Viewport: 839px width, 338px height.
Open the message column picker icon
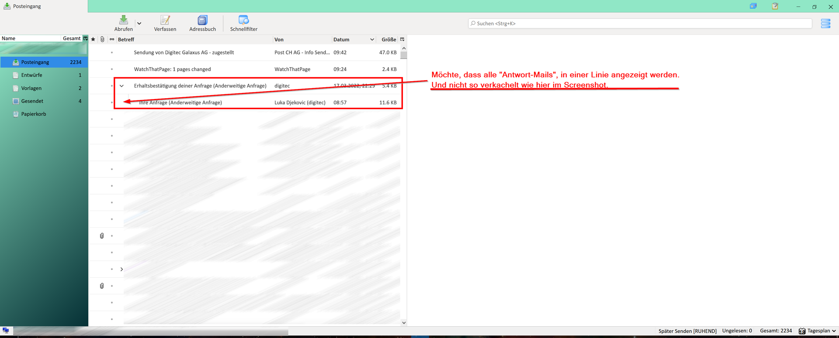[402, 39]
